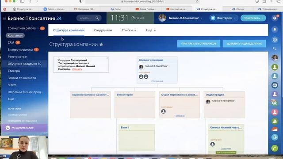Image resolution: width=283 pixels, height=159 pixels.
Task: Go back with Safari back arrow
Action: [x=30, y=1]
